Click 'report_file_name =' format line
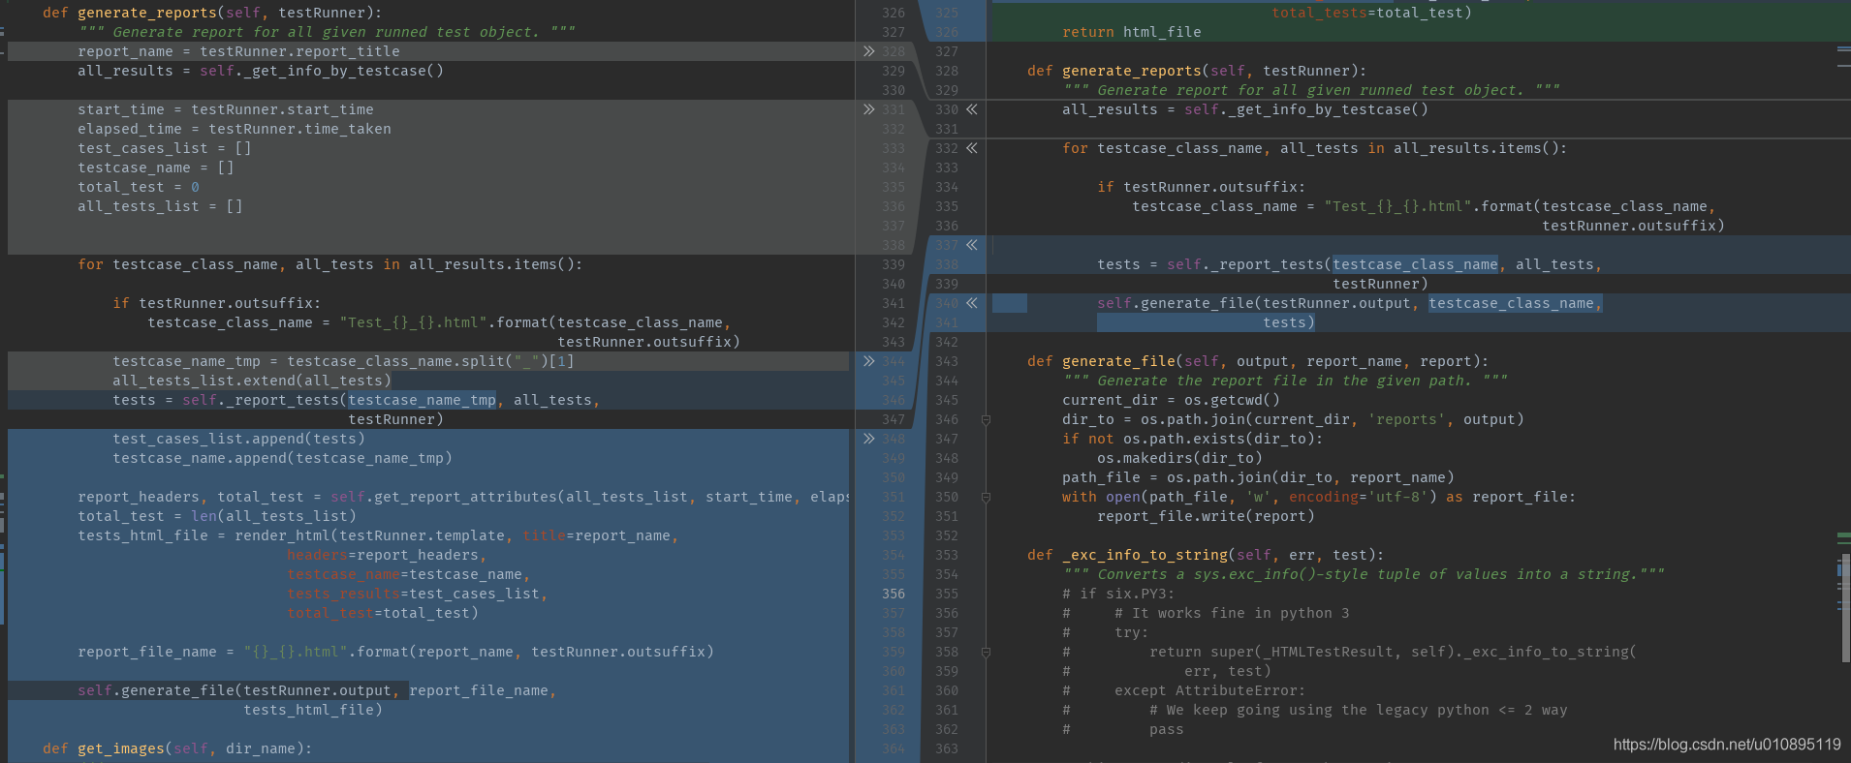This screenshot has width=1851, height=763. [395, 652]
